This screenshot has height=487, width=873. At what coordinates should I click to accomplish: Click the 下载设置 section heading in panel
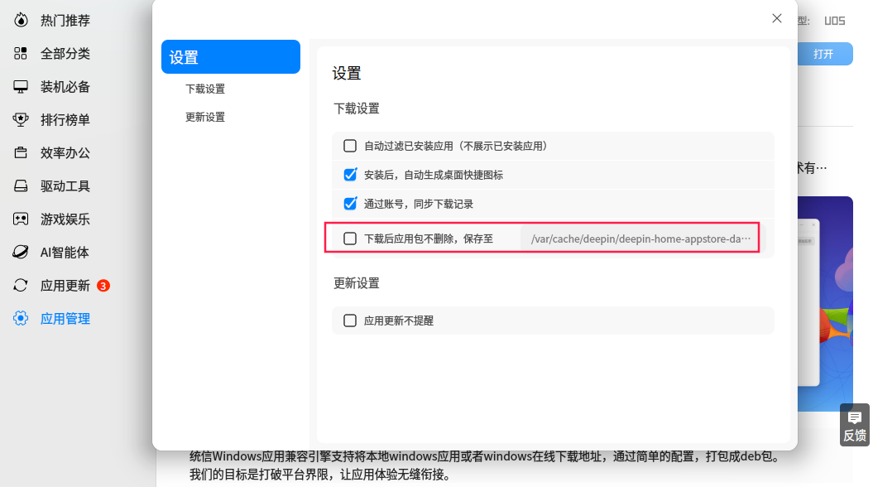tap(357, 108)
